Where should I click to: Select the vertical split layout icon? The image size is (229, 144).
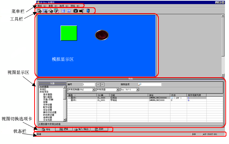(x=69, y=11)
